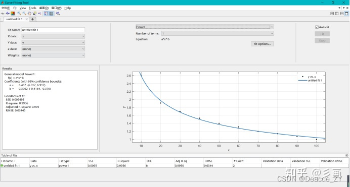Viewport: 350px width, 187px height.
Task: Click the arrow menu icon under title bar
Action: click(x=339, y=8)
